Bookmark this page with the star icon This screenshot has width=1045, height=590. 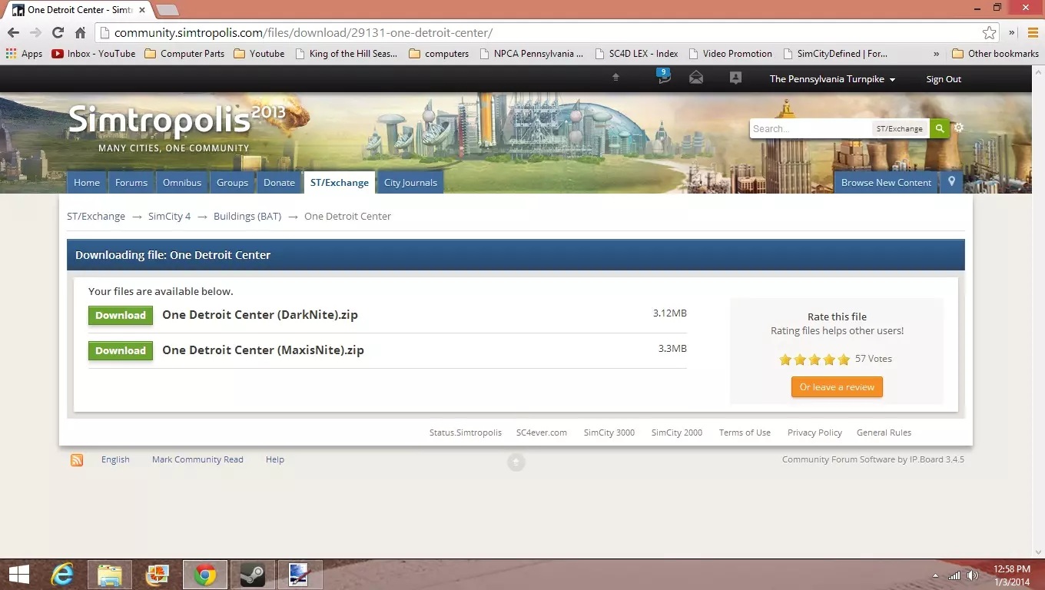pos(990,33)
